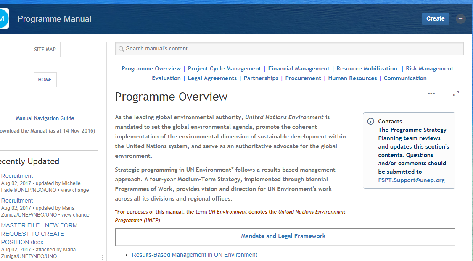473x261 pixels.
Task: Open Project Cycle Management section
Action: pos(225,69)
